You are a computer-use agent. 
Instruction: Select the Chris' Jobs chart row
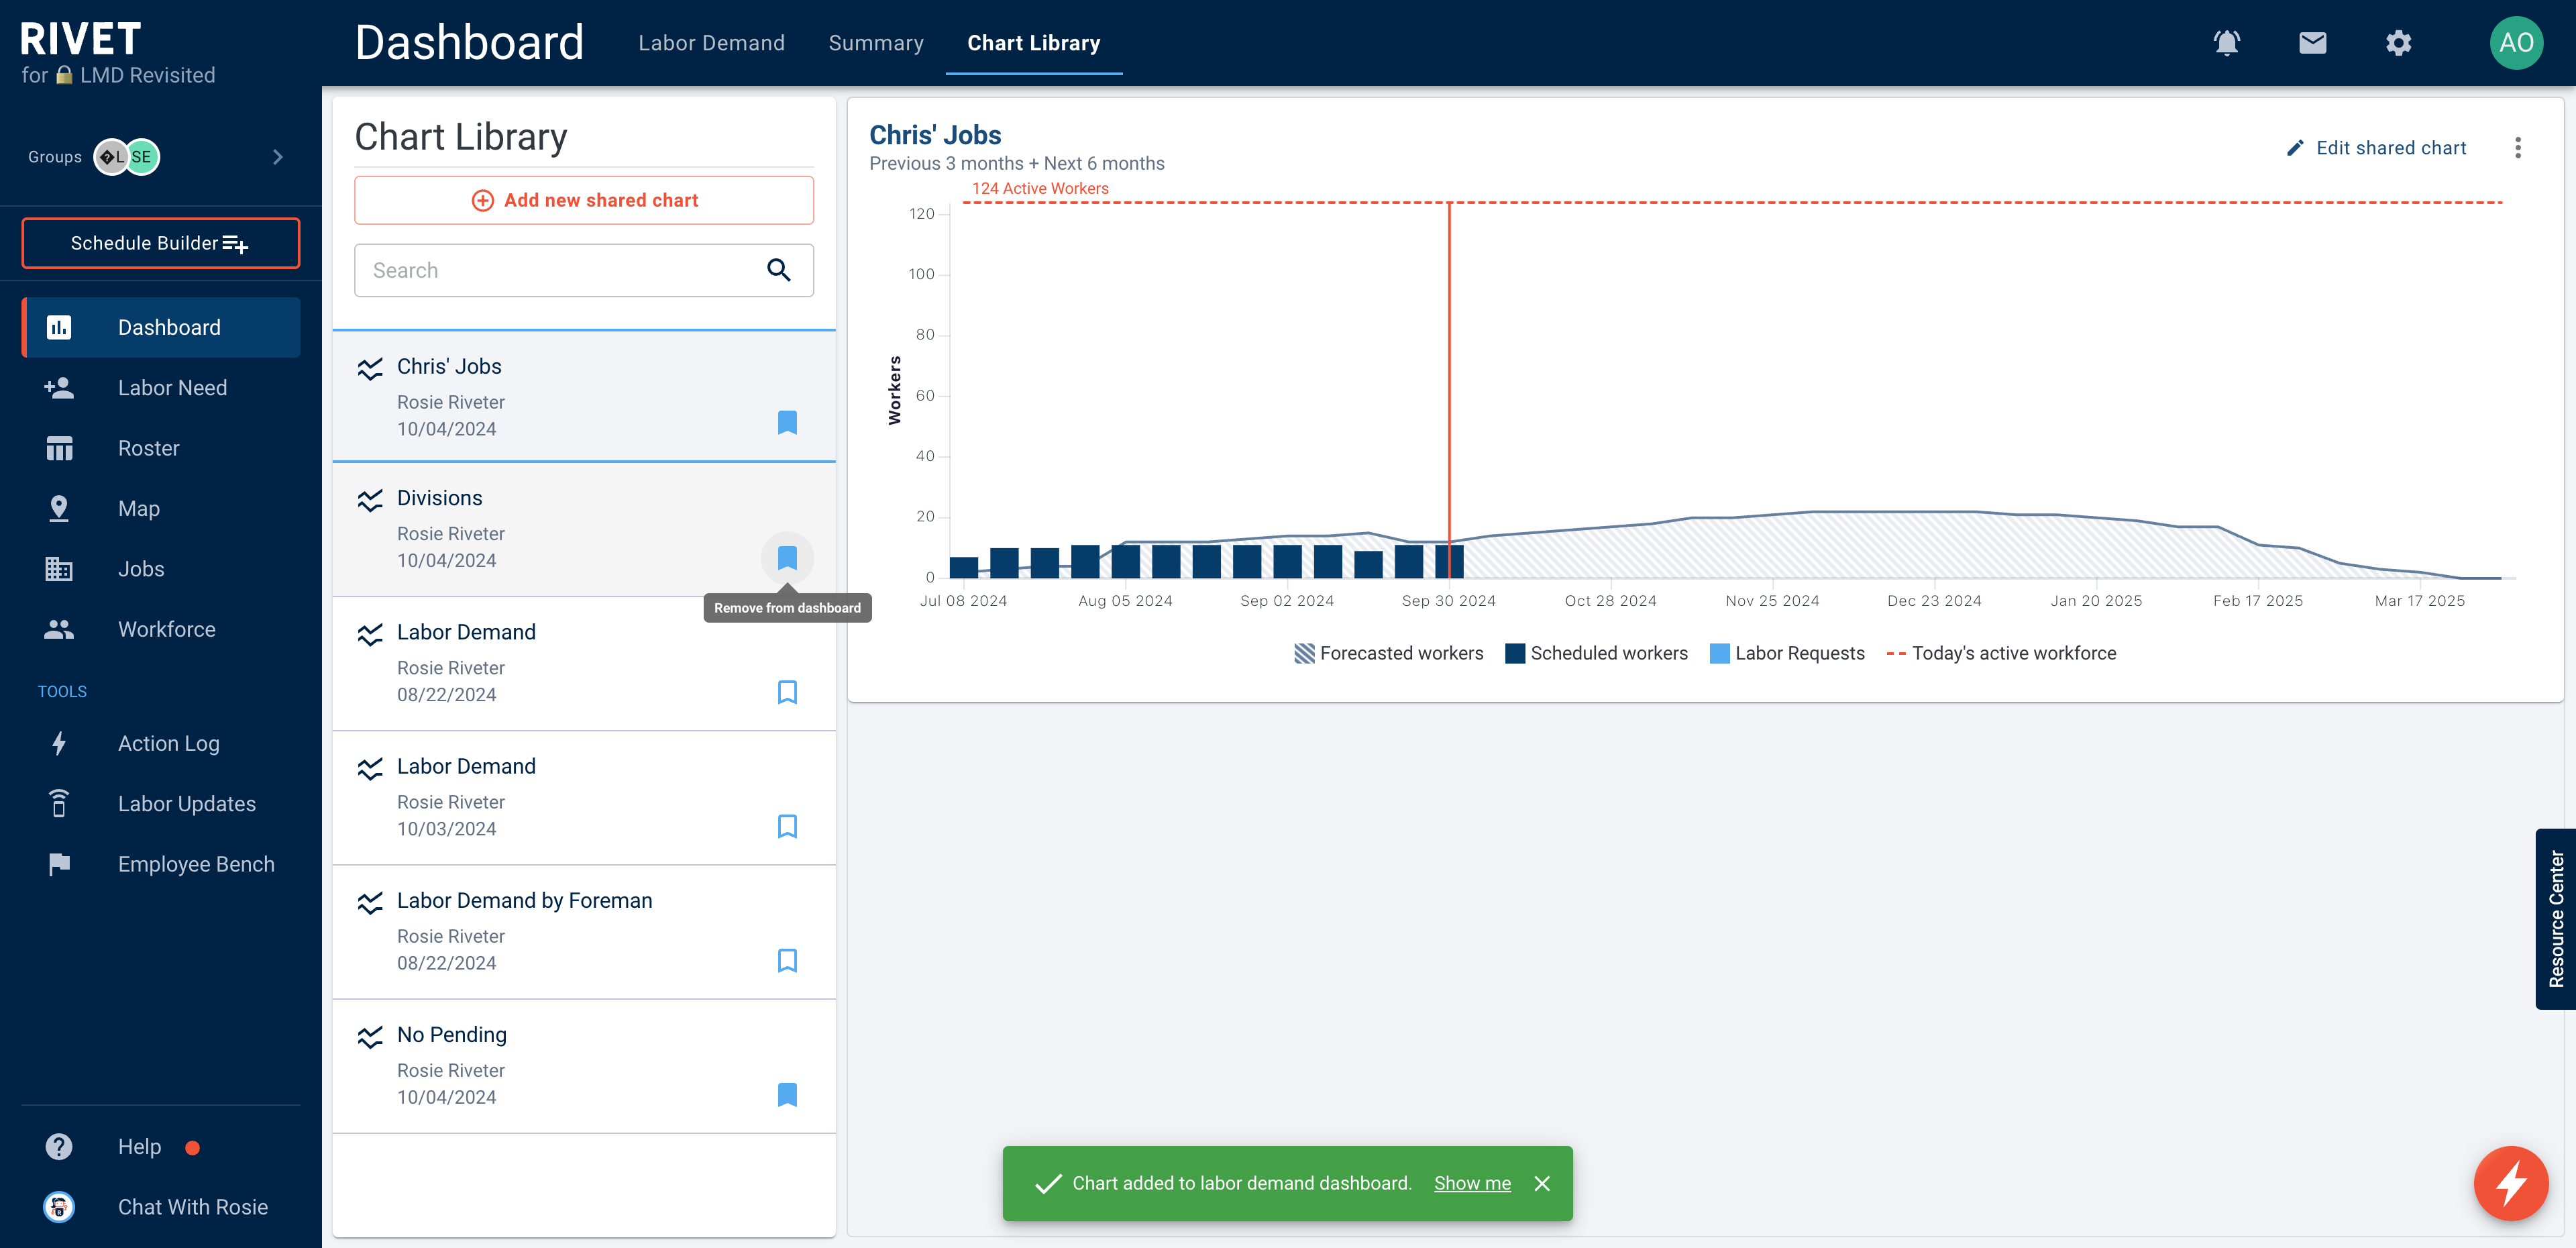[583, 396]
